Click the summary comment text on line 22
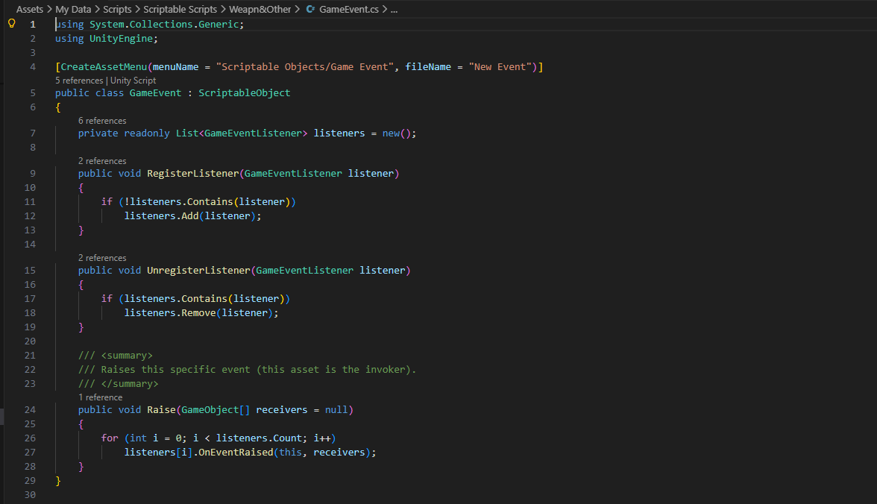This screenshot has width=877, height=504. (248, 369)
